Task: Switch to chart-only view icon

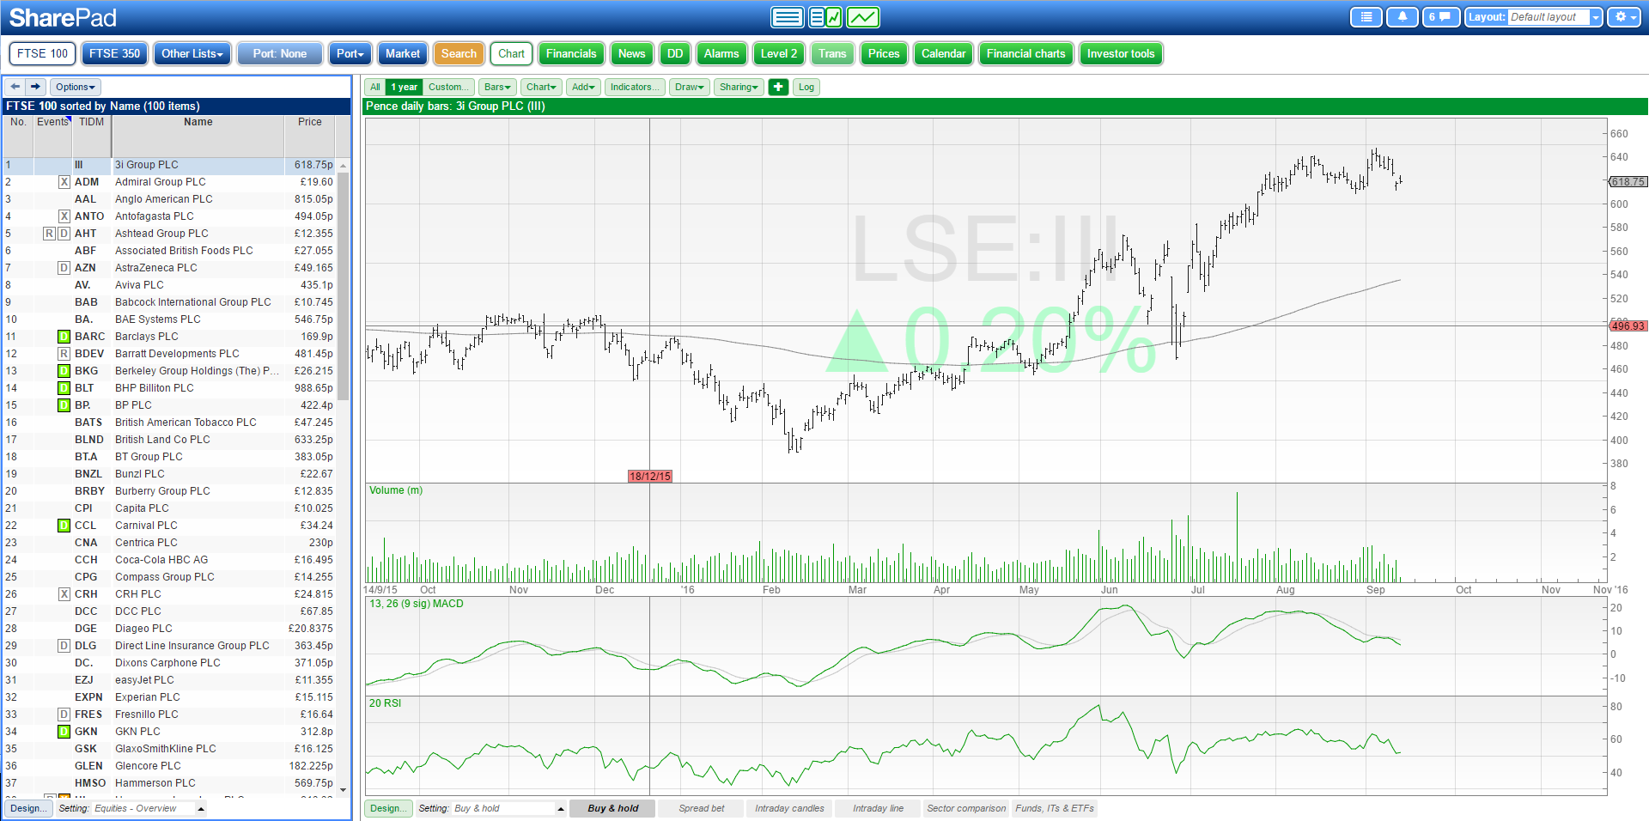Action: point(863,17)
